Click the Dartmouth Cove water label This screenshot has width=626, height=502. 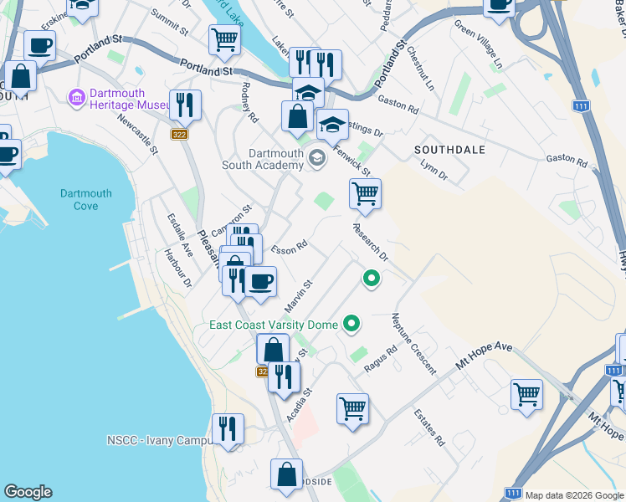click(86, 199)
